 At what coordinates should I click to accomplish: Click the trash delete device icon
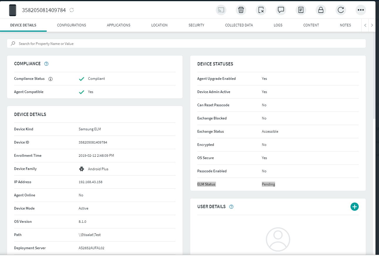pyautogui.click(x=241, y=10)
